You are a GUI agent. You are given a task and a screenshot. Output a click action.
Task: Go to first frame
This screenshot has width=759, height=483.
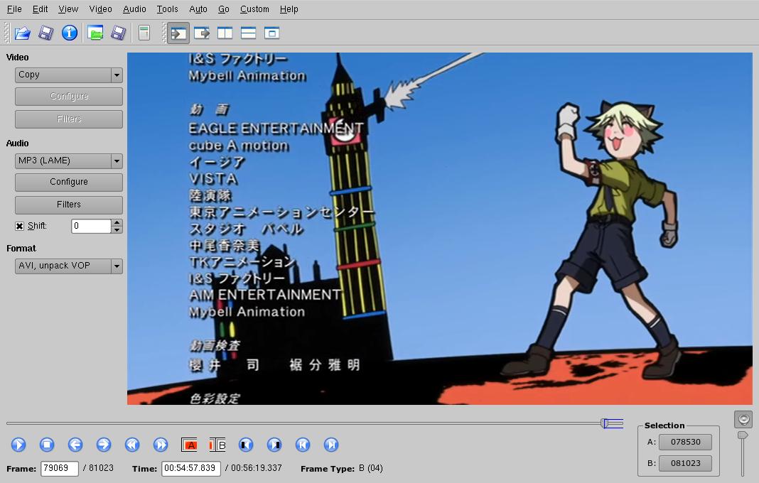pyautogui.click(x=303, y=444)
